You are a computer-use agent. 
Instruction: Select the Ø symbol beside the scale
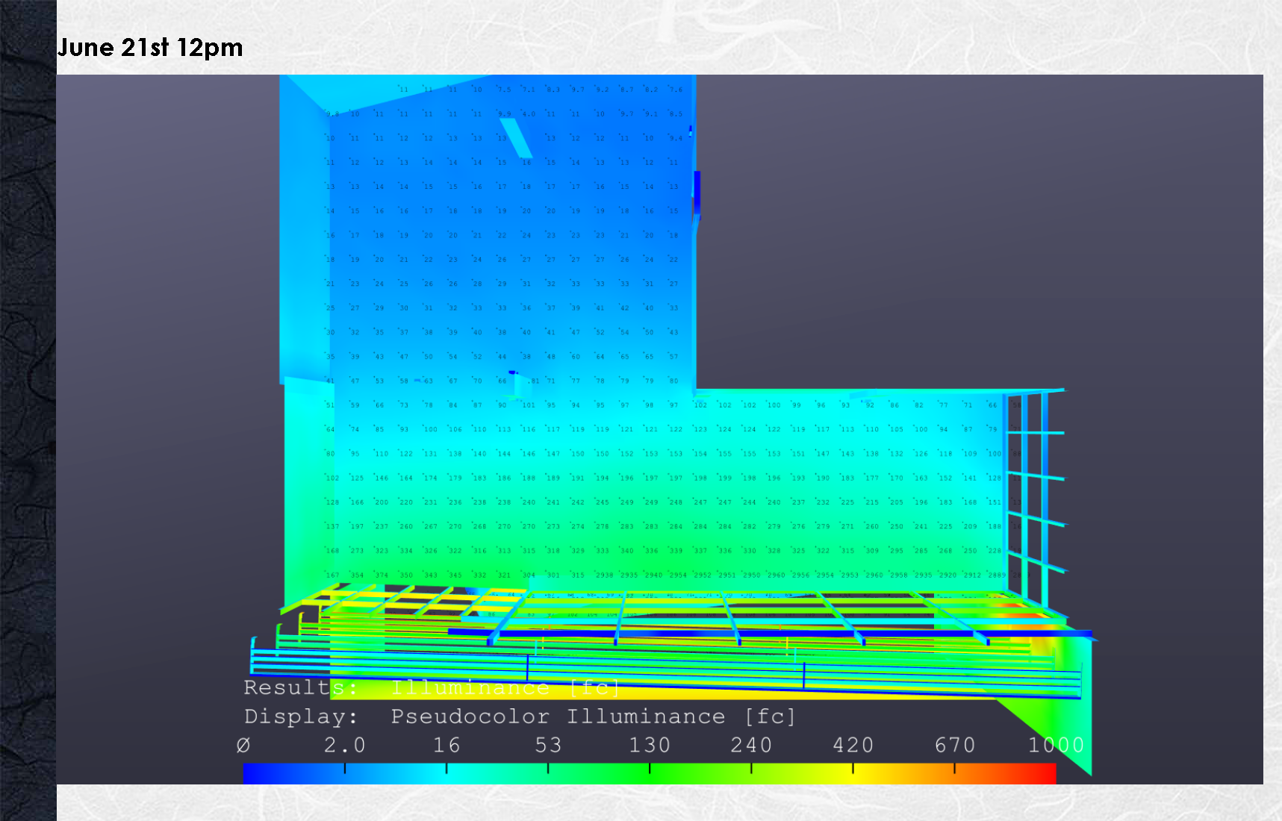click(243, 745)
